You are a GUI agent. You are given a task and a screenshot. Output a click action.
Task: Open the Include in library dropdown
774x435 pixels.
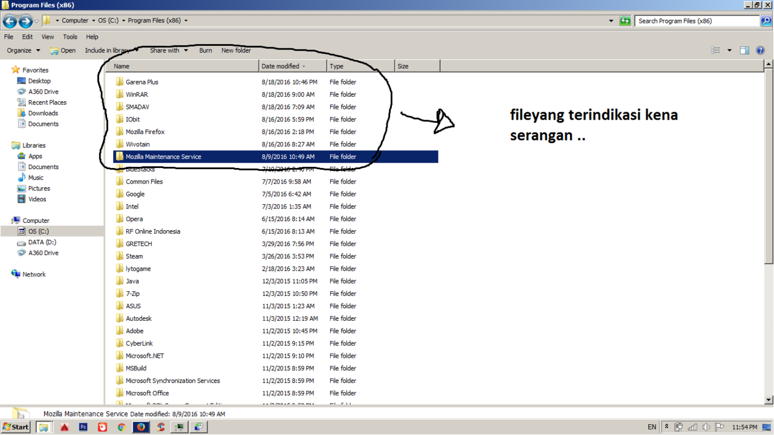(x=112, y=50)
